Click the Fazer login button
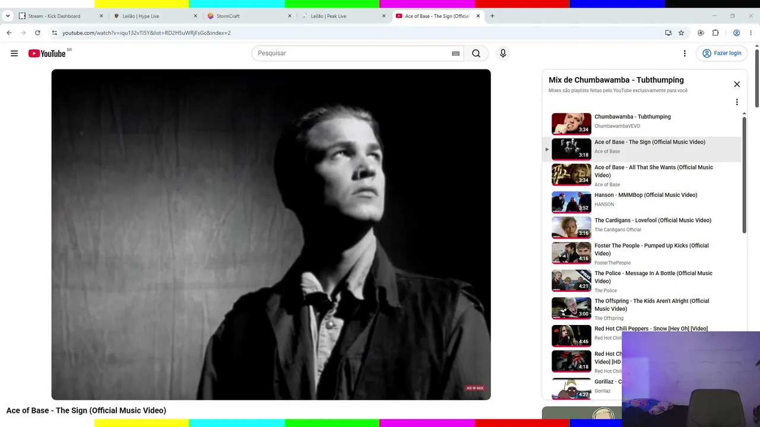The width and height of the screenshot is (760, 427). (x=721, y=53)
